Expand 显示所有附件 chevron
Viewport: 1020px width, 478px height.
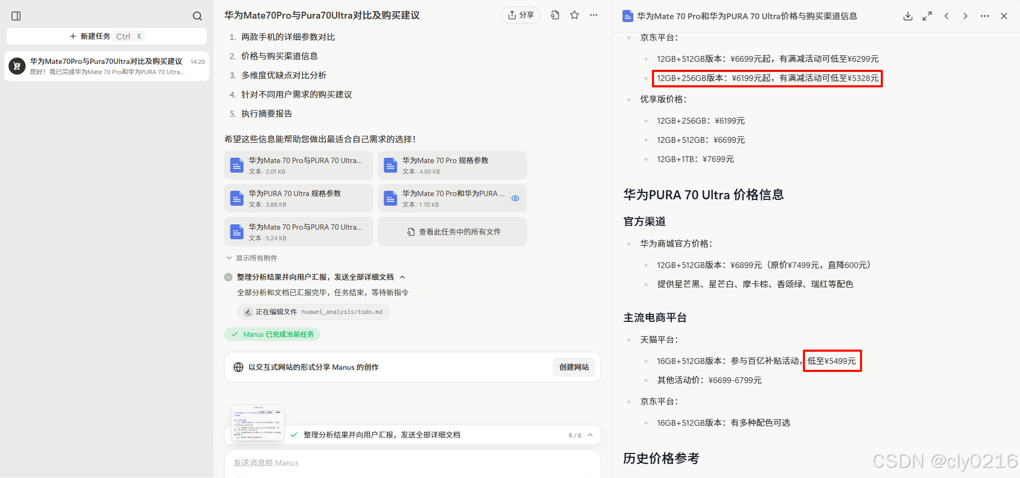[229, 258]
